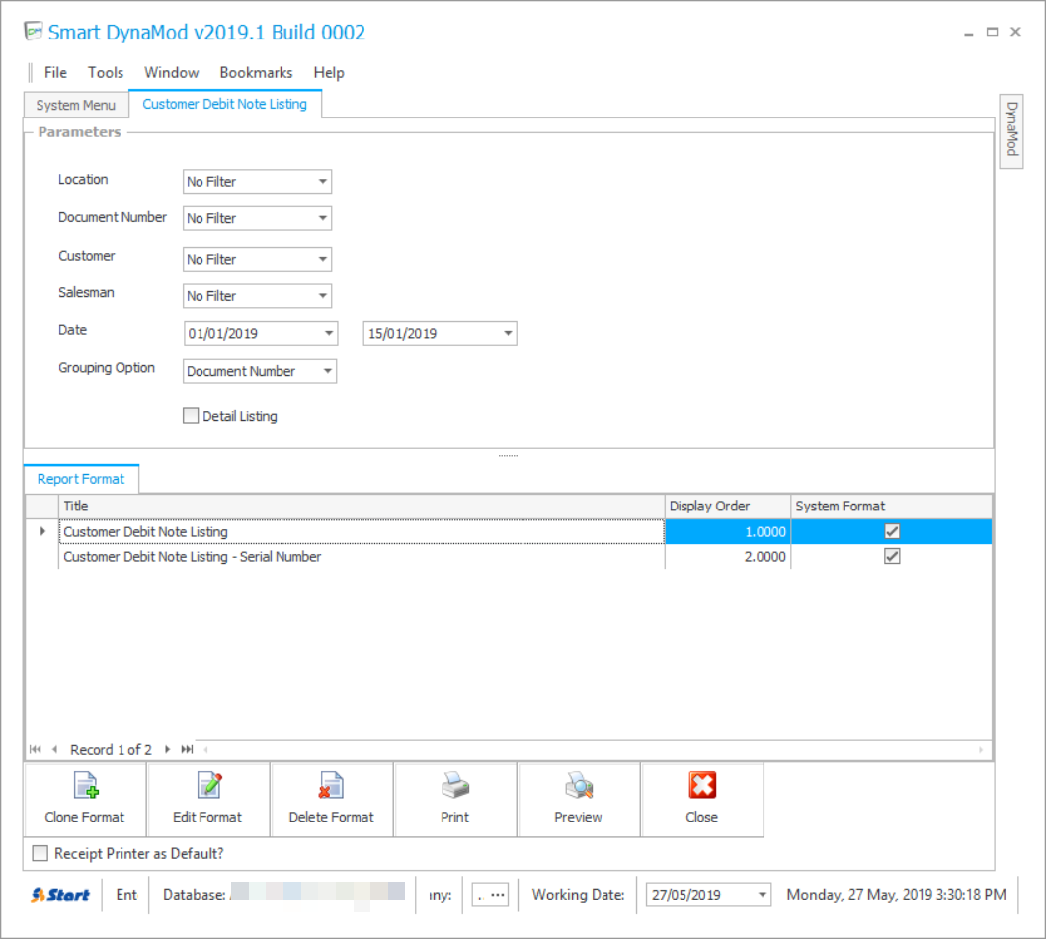Open the File menu

pos(55,73)
